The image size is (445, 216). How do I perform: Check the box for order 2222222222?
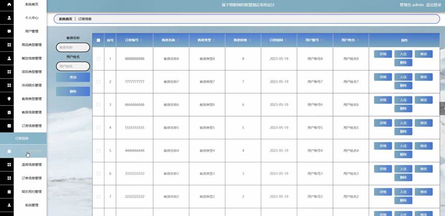click(x=98, y=197)
